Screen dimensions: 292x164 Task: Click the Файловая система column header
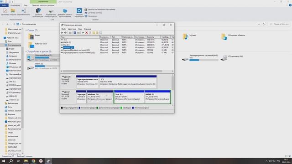(128, 37)
